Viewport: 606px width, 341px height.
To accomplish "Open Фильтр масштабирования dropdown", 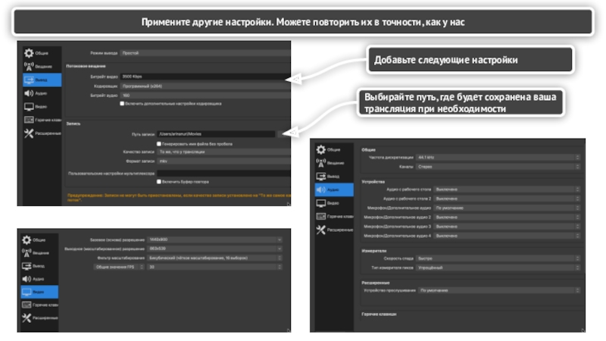I will tap(215, 258).
